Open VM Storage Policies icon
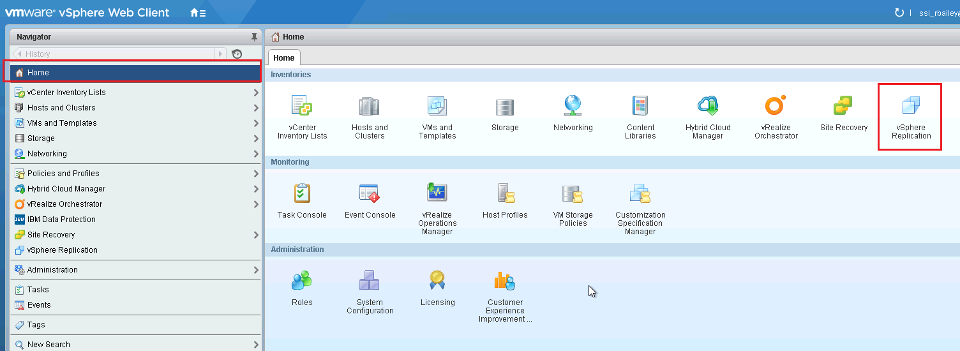The width and height of the screenshot is (960, 351). [573, 193]
